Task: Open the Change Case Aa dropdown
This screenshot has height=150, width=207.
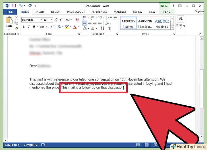Action: click(69, 20)
